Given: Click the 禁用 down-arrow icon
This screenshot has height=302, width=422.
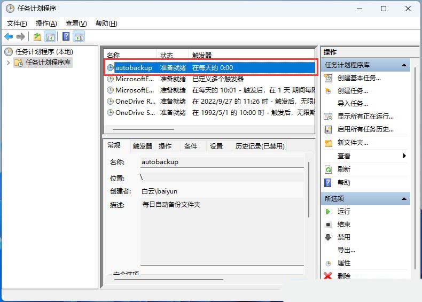Looking at the screenshot, I should [x=328, y=237].
